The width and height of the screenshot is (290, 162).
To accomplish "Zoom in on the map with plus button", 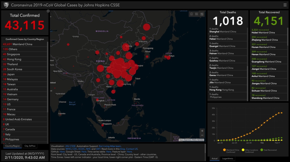I will (x=202, y=131).
